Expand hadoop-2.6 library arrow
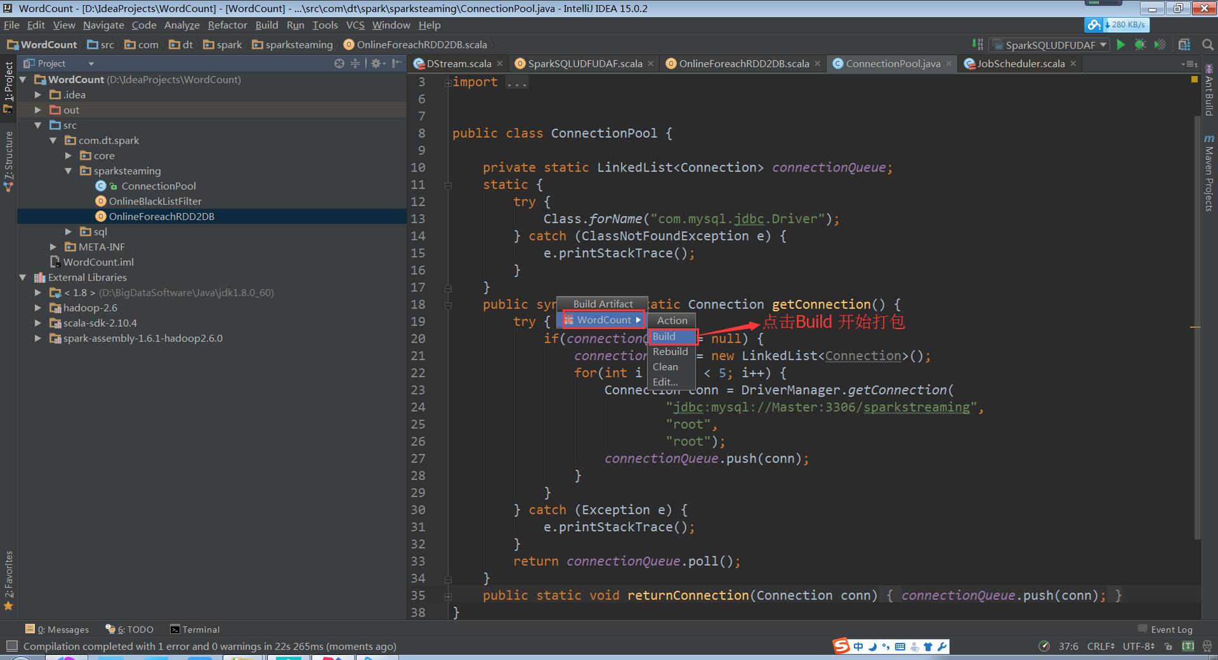The width and height of the screenshot is (1218, 660). click(38, 307)
